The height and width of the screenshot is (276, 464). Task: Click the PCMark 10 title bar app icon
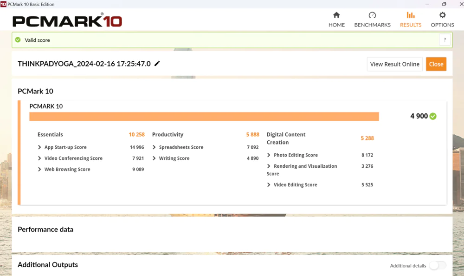tap(3, 4)
